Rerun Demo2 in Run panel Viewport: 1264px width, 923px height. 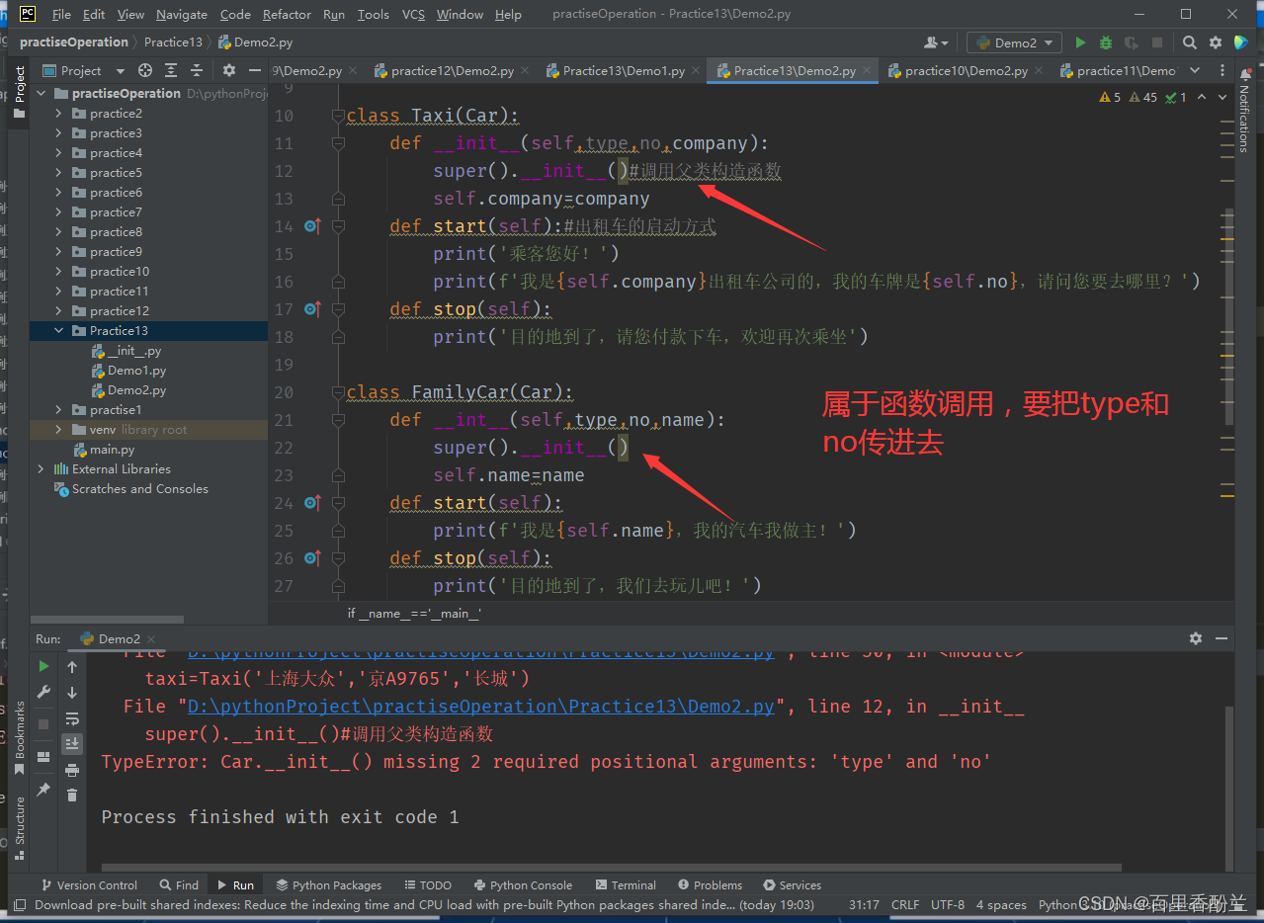point(43,666)
